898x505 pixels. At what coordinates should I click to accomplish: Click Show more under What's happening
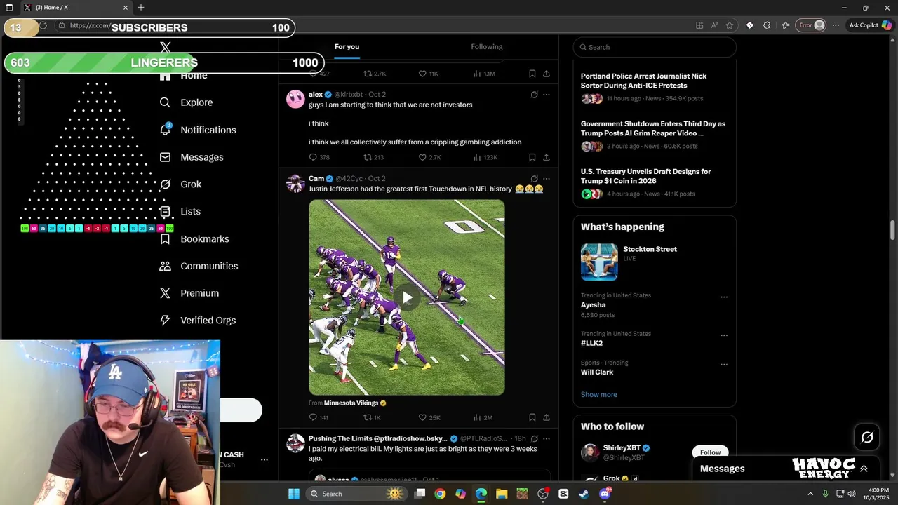599,395
